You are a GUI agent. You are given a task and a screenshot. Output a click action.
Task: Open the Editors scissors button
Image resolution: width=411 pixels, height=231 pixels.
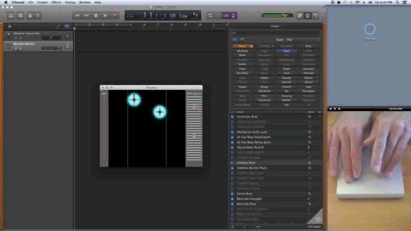38,15
